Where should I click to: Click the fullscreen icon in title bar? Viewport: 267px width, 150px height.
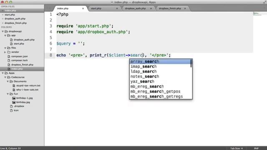[264, 2]
